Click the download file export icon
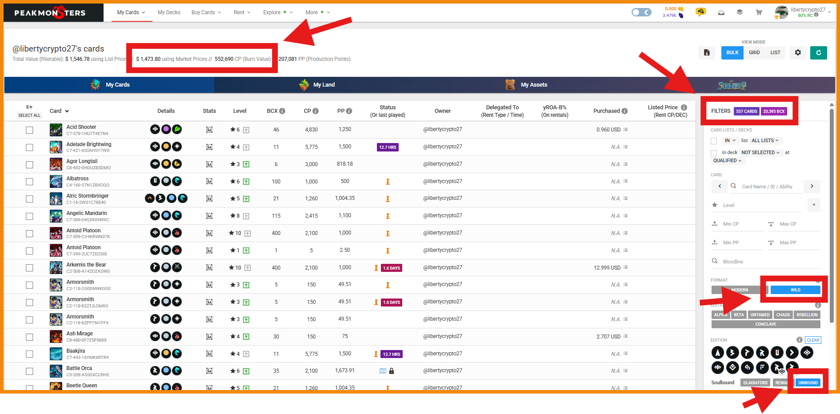The height and width of the screenshot is (414, 840). pyautogui.click(x=707, y=52)
